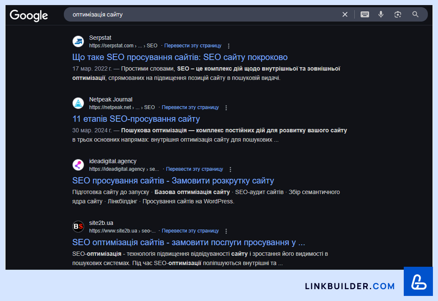The width and height of the screenshot is (438, 301).
Task: Open the on-screen keyboard icon
Action: [364, 14]
